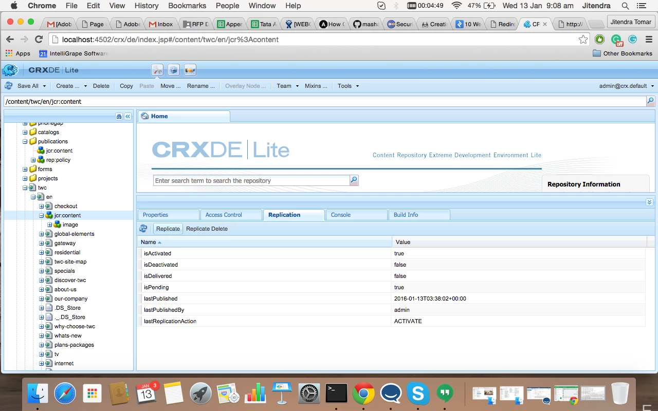
Task: Click Copy in the toolbar
Action: [x=126, y=86]
